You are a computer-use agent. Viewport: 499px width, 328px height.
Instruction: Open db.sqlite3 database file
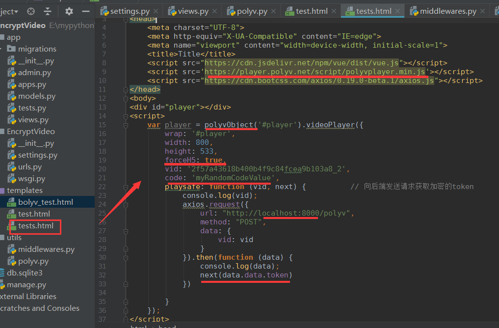coord(25,273)
